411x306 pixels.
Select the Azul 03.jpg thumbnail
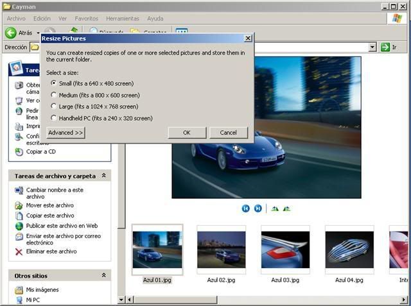285,250
